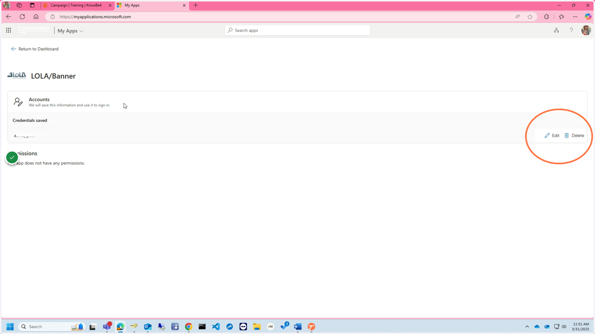Toggle Read aloud in address bar
The image size is (595, 334).
click(x=517, y=17)
